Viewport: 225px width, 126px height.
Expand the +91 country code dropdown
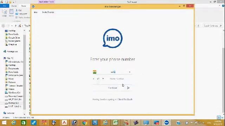pos(103,79)
